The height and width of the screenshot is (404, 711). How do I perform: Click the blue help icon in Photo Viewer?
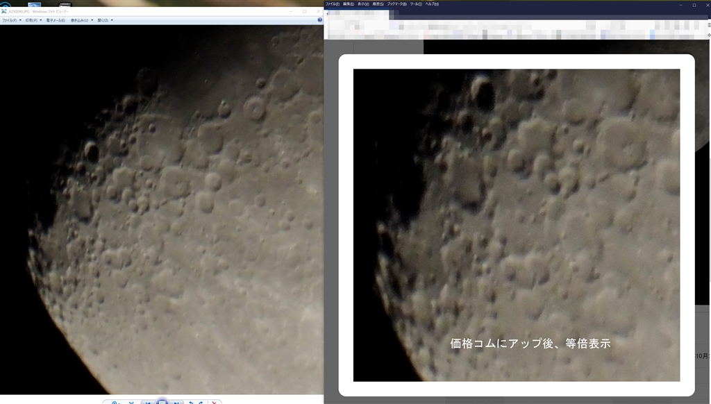point(319,20)
